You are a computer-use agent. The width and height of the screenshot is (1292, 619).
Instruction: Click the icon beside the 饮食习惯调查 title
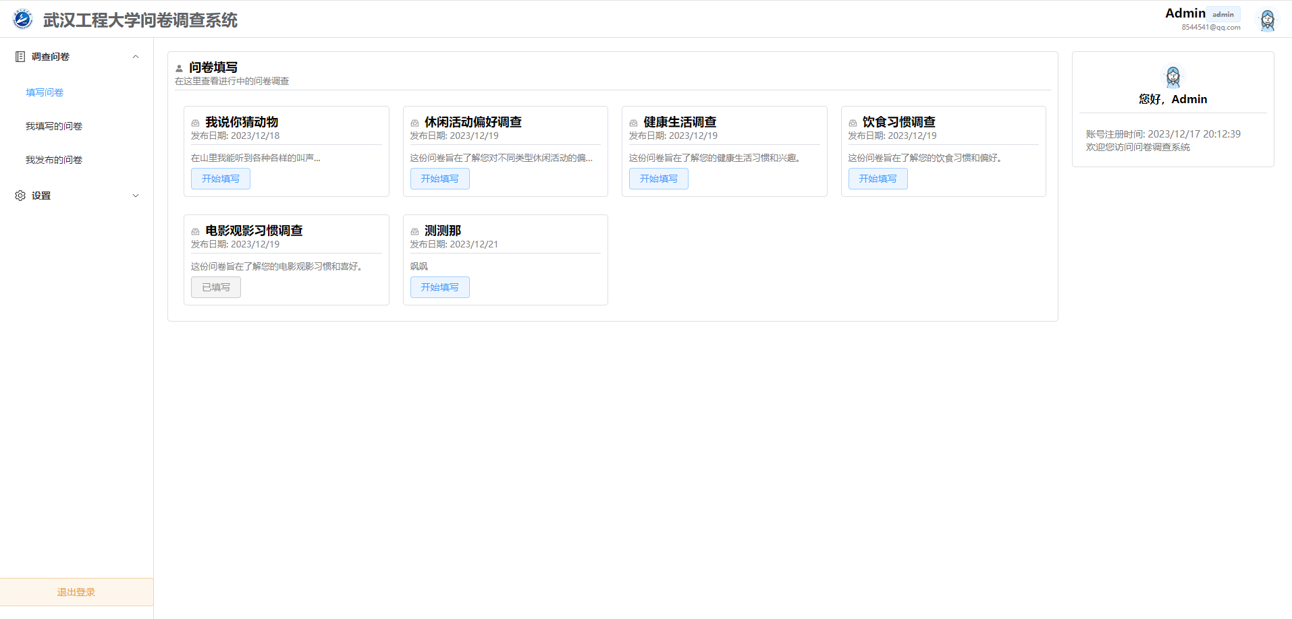(853, 123)
